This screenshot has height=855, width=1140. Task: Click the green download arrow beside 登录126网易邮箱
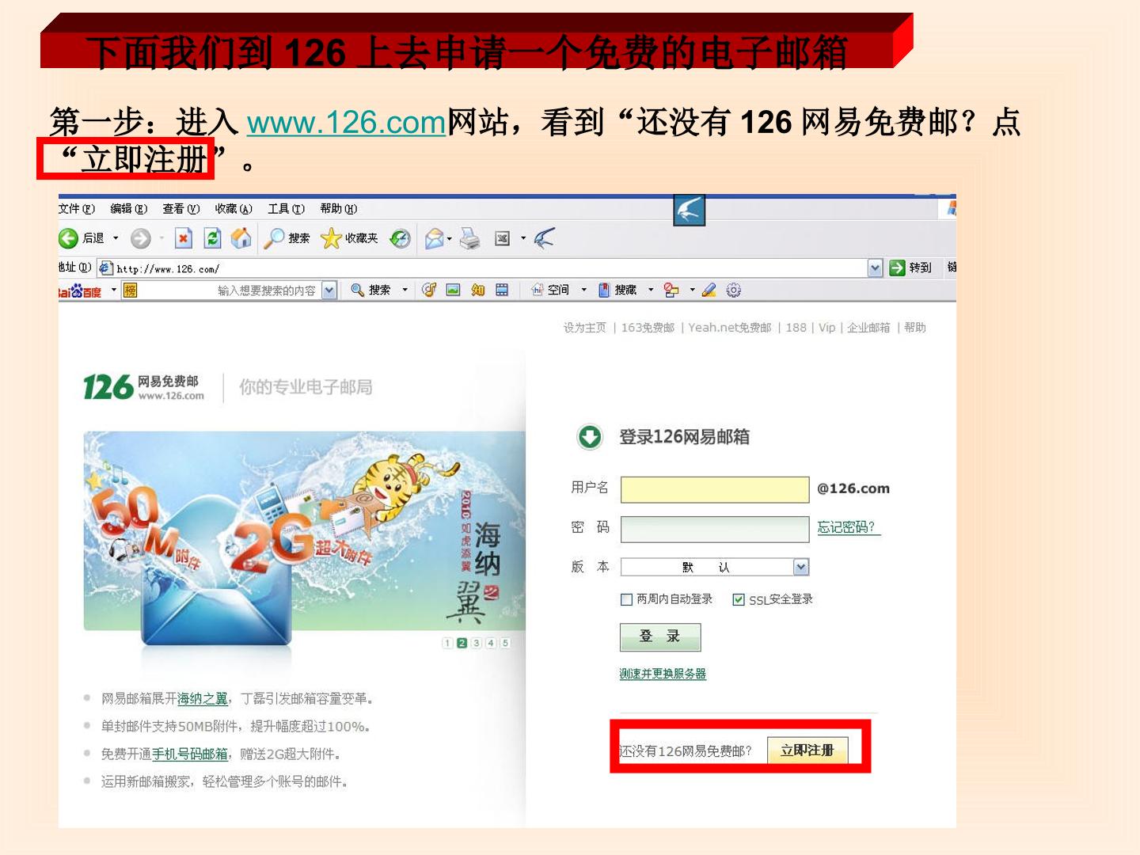click(x=589, y=436)
